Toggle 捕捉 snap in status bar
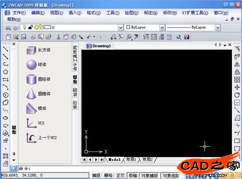Image resolution: width=242 pixels, height=179 pixels. point(96,175)
